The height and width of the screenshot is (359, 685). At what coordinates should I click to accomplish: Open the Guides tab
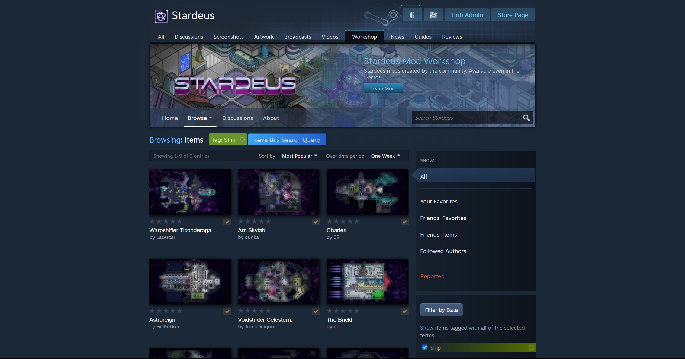pyautogui.click(x=423, y=37)
